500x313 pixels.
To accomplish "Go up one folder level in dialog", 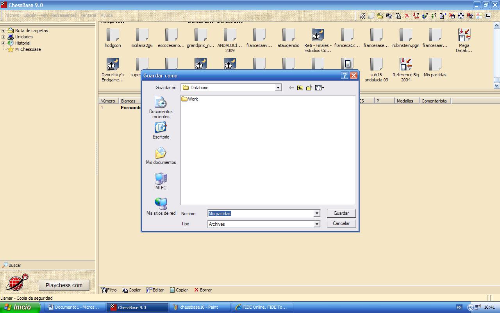I will (x=300, y=88).
